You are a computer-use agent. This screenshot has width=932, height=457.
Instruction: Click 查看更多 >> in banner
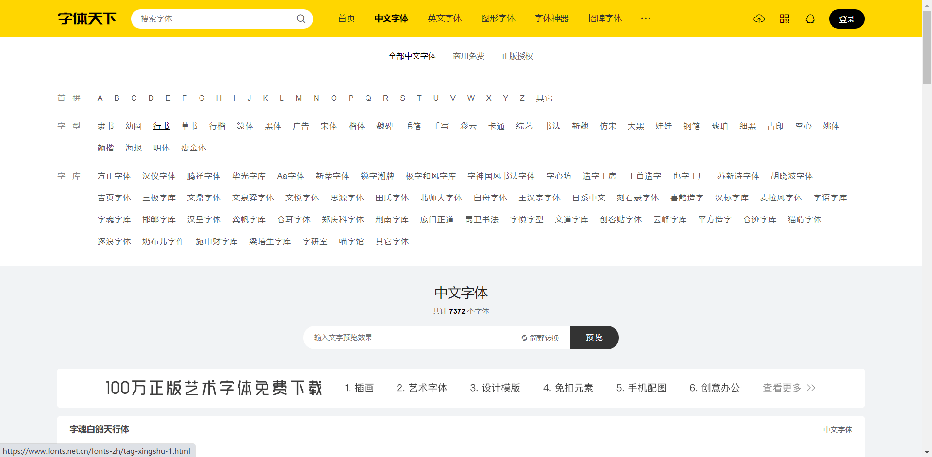pyautogui.click(x=789, y=388)
